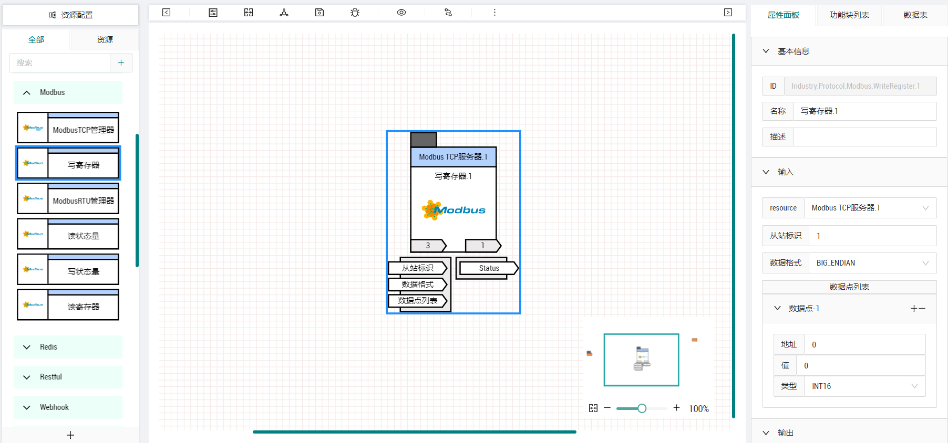948x443 pixels.
Task: Click the 地址 address field
Action: coord(865,344)
